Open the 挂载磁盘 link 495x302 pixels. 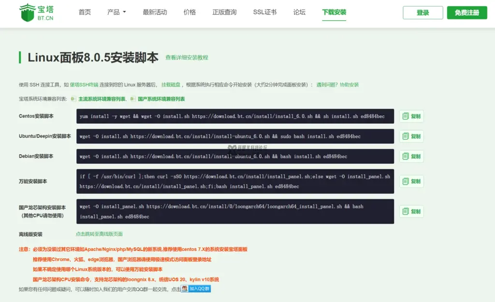pyautogui.click(x=171, y=85)
